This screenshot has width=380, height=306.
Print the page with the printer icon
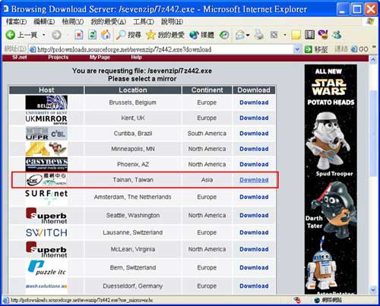tap(259, 35)
